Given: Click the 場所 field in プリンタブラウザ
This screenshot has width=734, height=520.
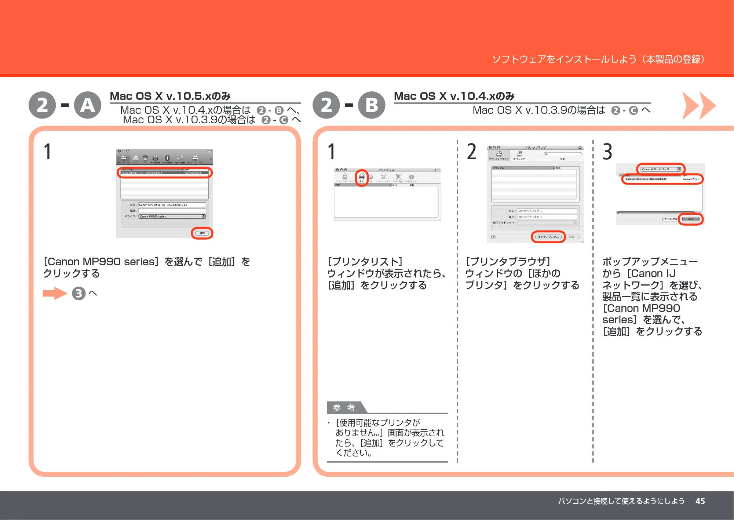Looking at the screenshot, I should [x=547, y=217].
